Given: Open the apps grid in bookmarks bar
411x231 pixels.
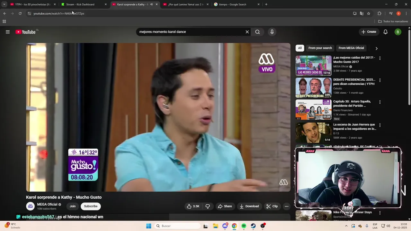Looking at the screenshot, I should coord(4,21).
